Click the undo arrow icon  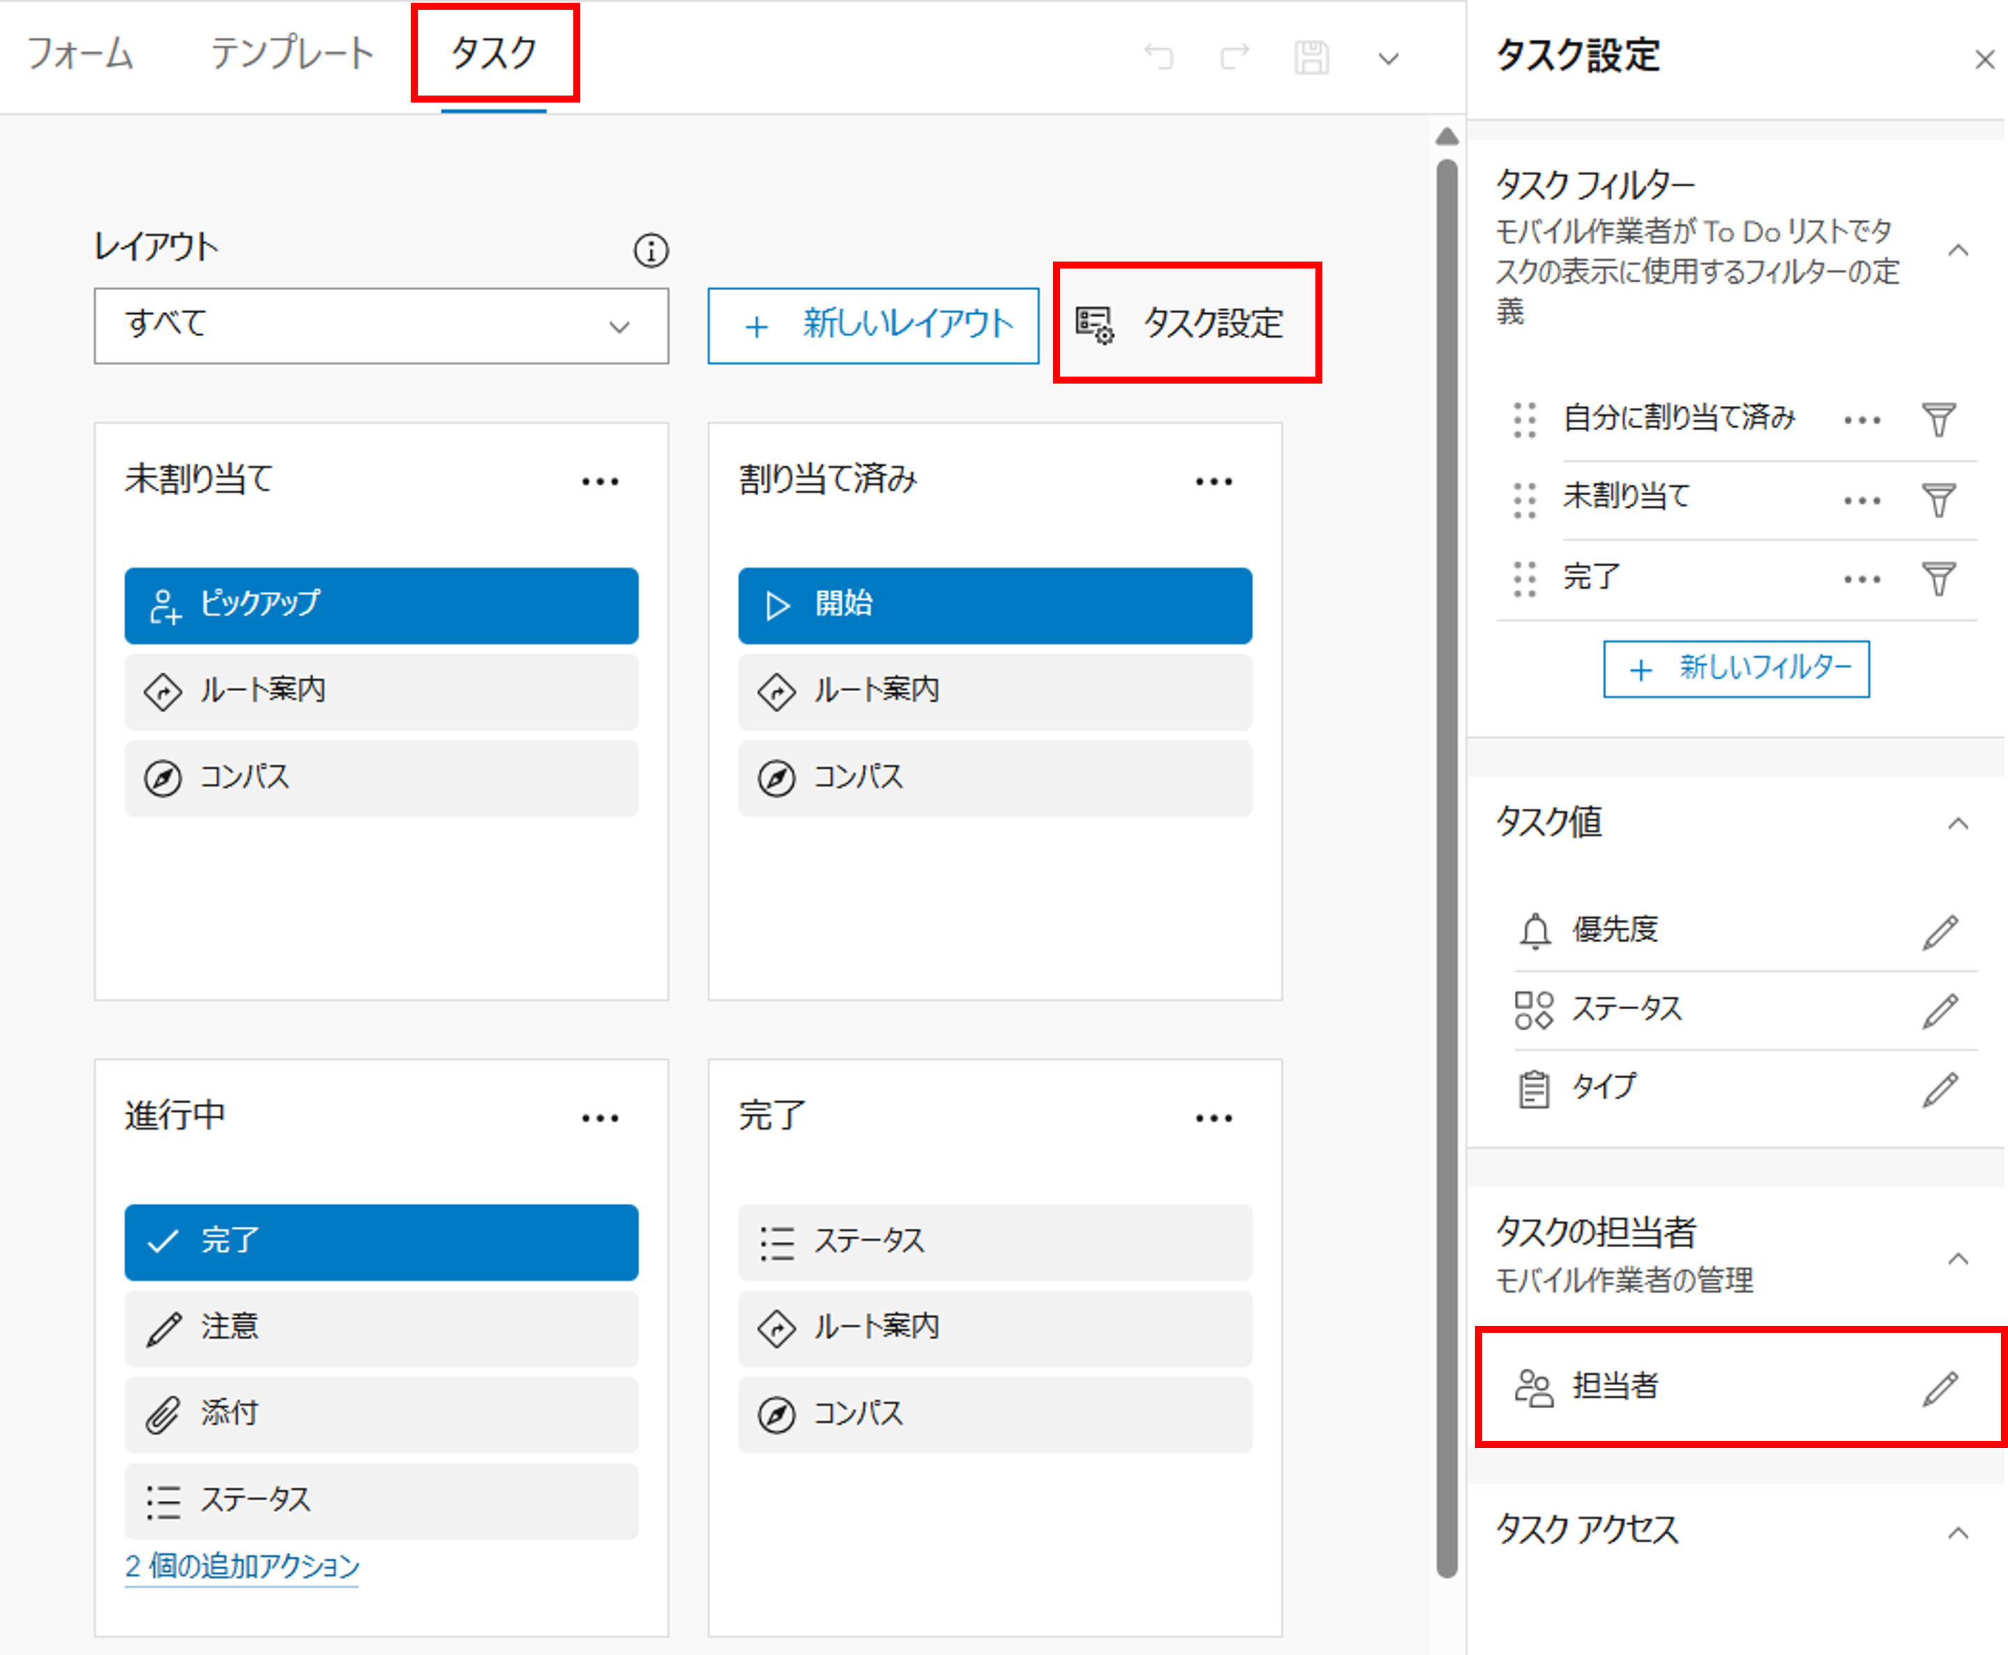pos(1158,57)
